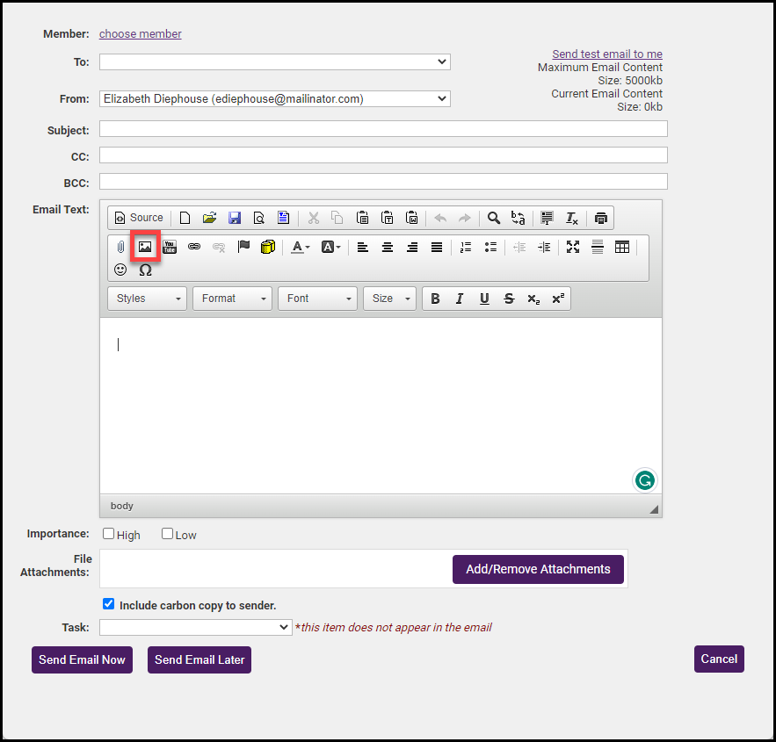Insert special character with Omega icon
Viewport: 776px width, 742px height.
click(x=145, y=270)
